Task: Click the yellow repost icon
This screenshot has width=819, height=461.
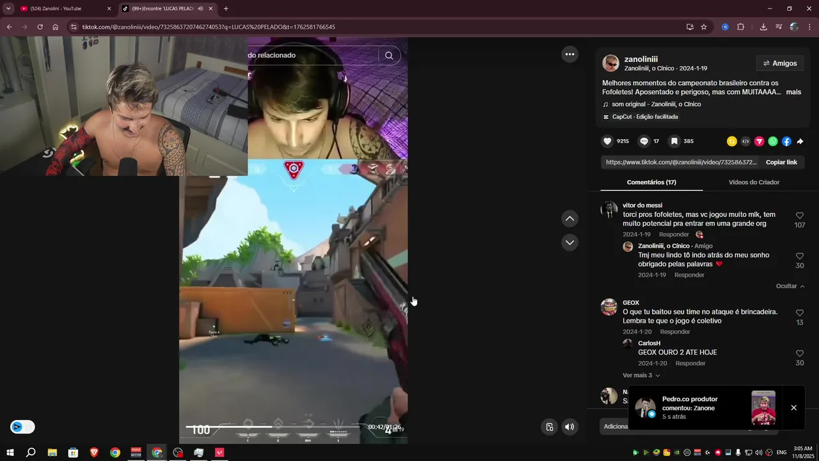Action: click(x=732, y=142)
